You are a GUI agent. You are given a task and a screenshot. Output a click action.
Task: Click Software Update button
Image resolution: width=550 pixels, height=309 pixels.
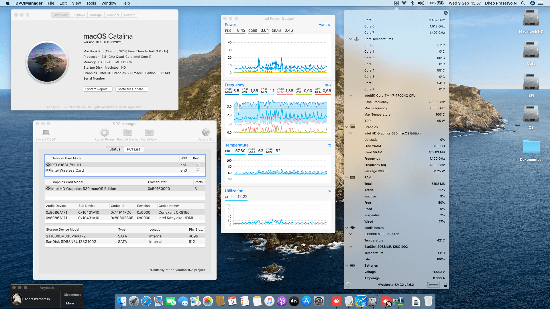(132, 89)
